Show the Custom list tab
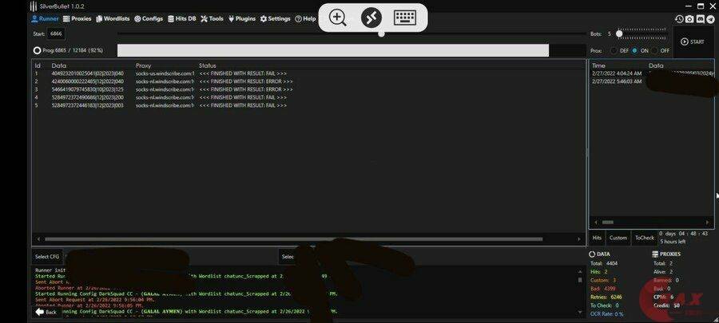The width and height of the screenshot is (719, 323). pos(618,238)
